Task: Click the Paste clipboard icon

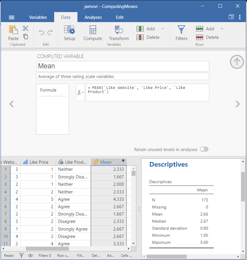Action: 14,30
